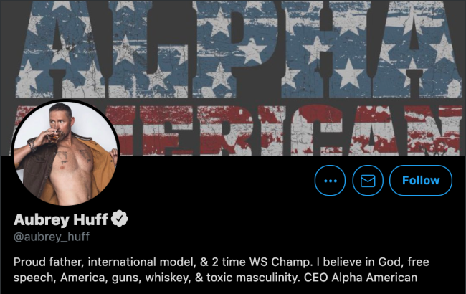The width and height of the screenshot is (466, 294).
Task: Follow Aubrey Huff's account
Action: click(421, 181)
